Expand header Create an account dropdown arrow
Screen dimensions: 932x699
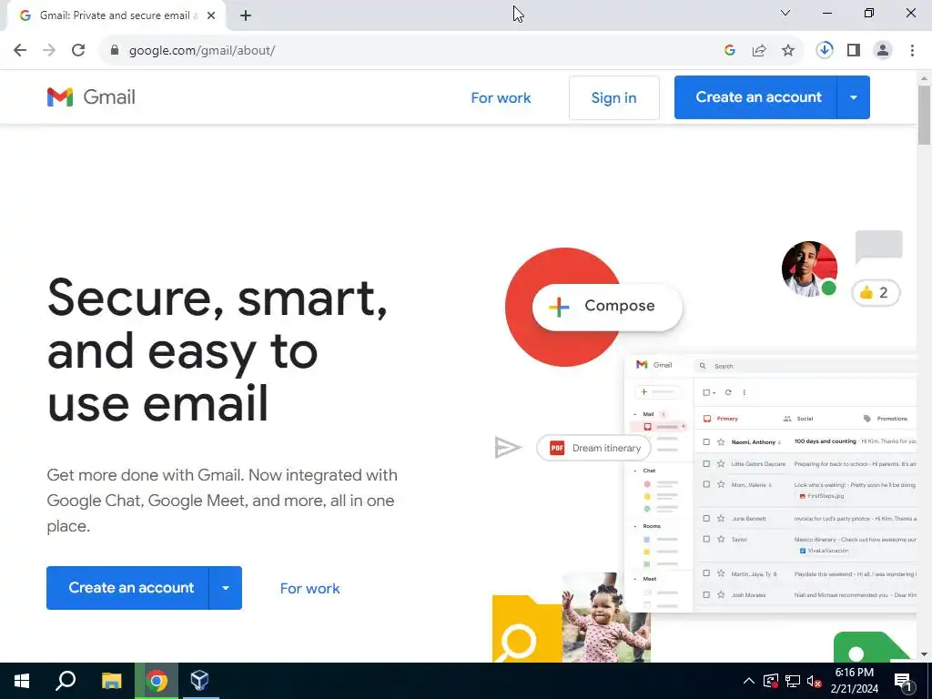coord(854,96)
